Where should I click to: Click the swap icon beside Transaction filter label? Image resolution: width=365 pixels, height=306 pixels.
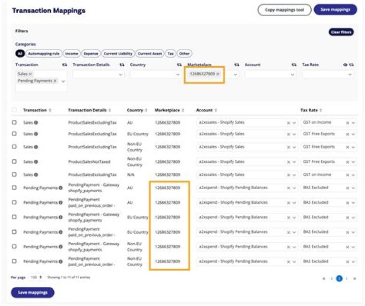coord(64,65)
